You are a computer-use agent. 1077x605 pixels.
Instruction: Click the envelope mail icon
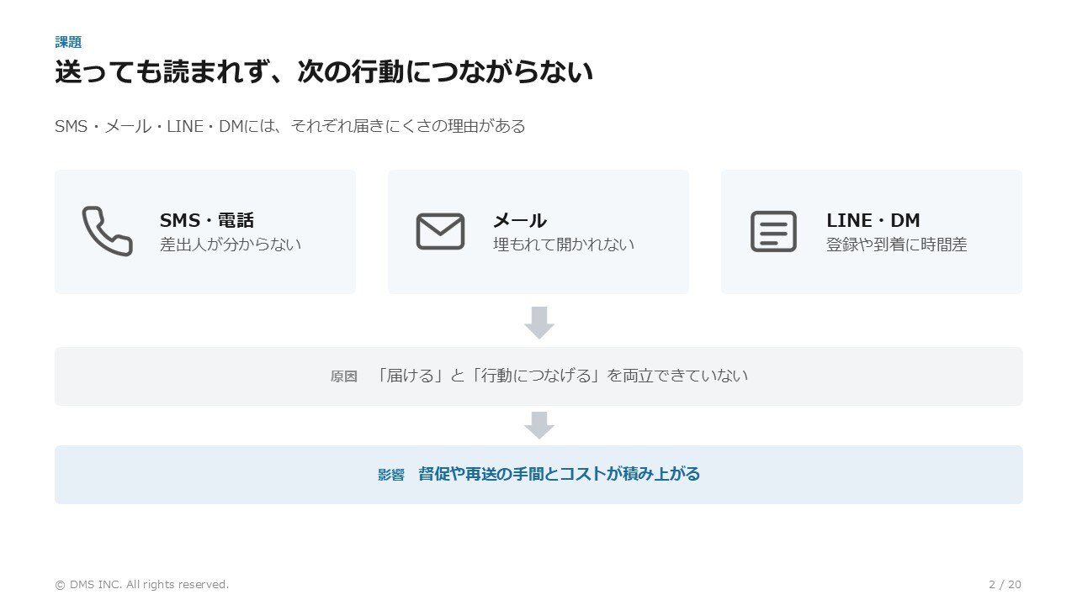coord(440,231)
